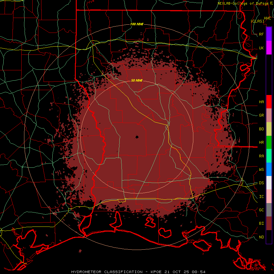This screenshot has height=274, width=274.
Task: Click the 'UK' legend label
Action: coord(261,48)
